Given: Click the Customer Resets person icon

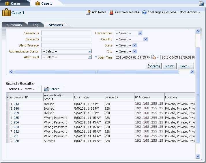Looking at the screenshot, I should (x=111, y=12).
